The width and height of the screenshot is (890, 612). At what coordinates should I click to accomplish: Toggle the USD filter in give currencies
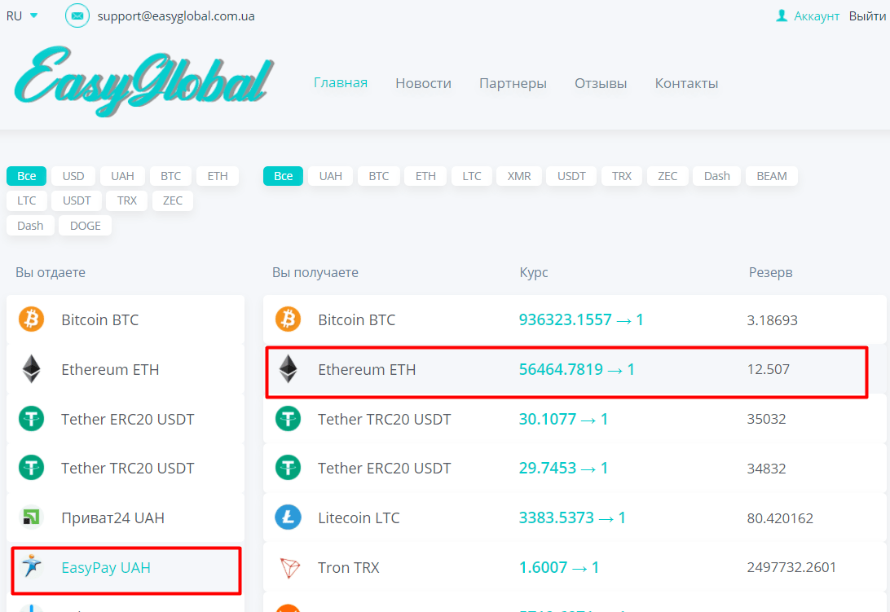pos(73,176)
